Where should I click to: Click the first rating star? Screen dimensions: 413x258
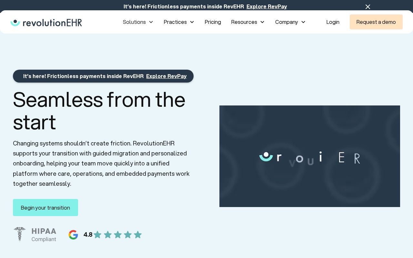pyautogui.click(x=97, y=234)
